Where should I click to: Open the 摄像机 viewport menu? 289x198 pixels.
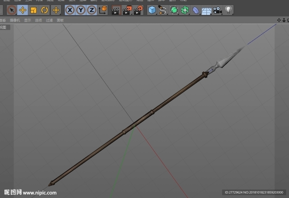click(15, 20)
